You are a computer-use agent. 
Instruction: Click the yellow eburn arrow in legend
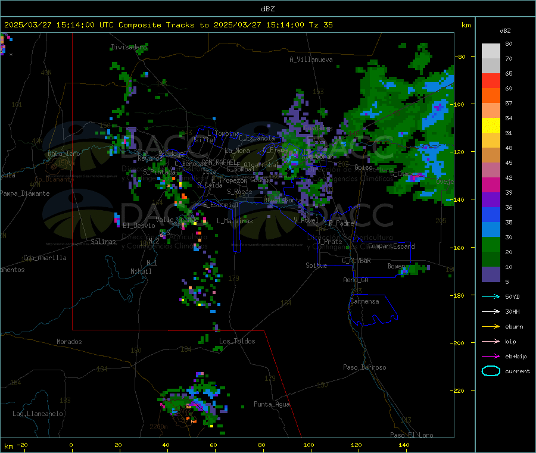[491, 327]
